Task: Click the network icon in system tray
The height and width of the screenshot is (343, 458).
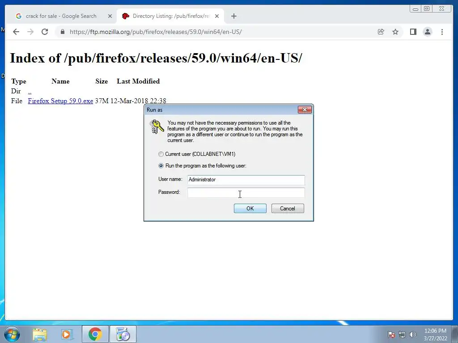Action: 402,335
